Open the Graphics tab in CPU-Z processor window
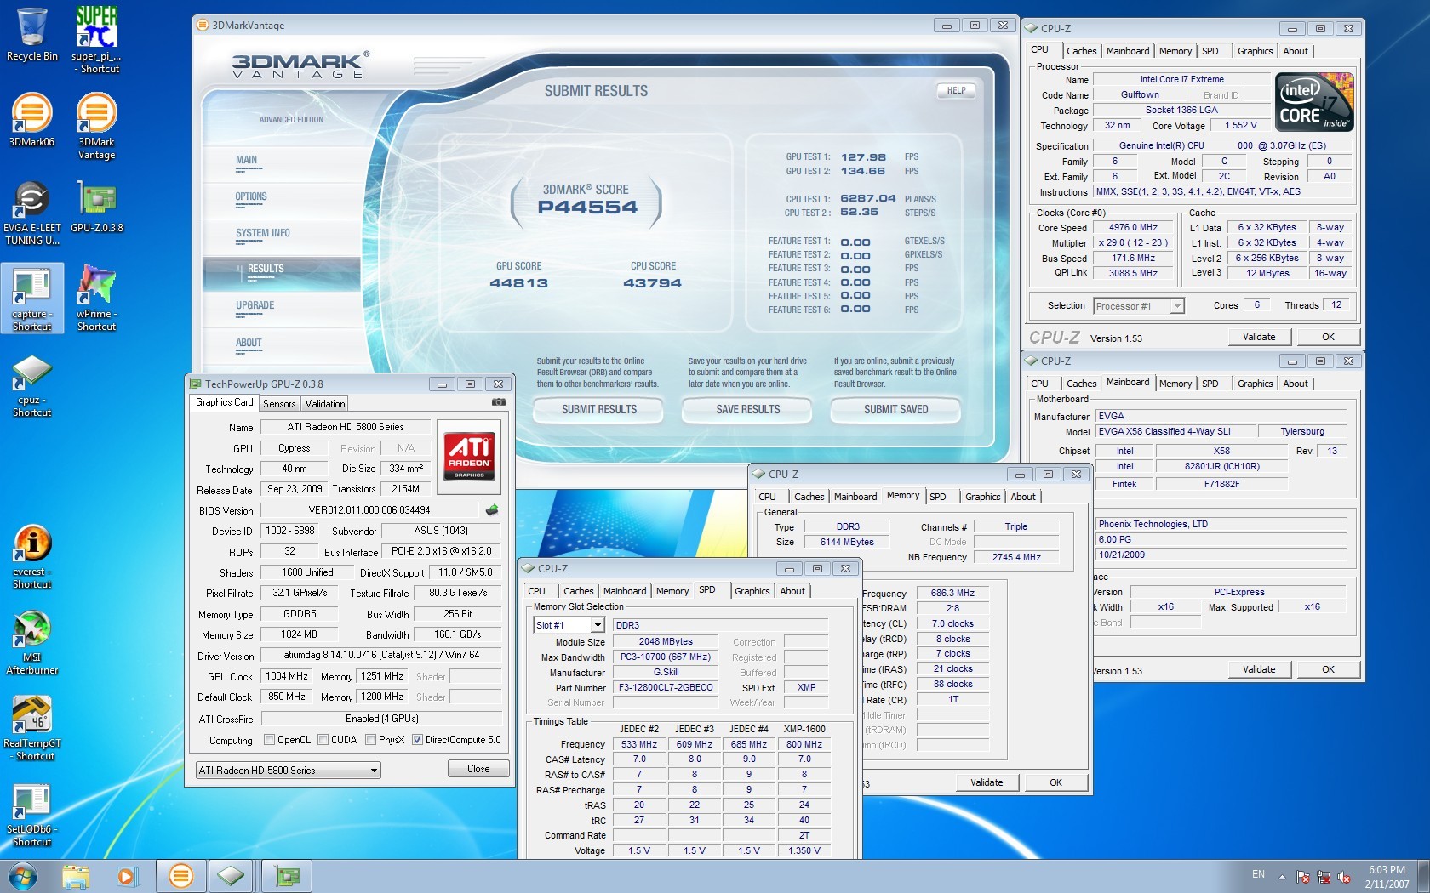Viewport: 1430px width, 893px height. tap(1256, 51)
